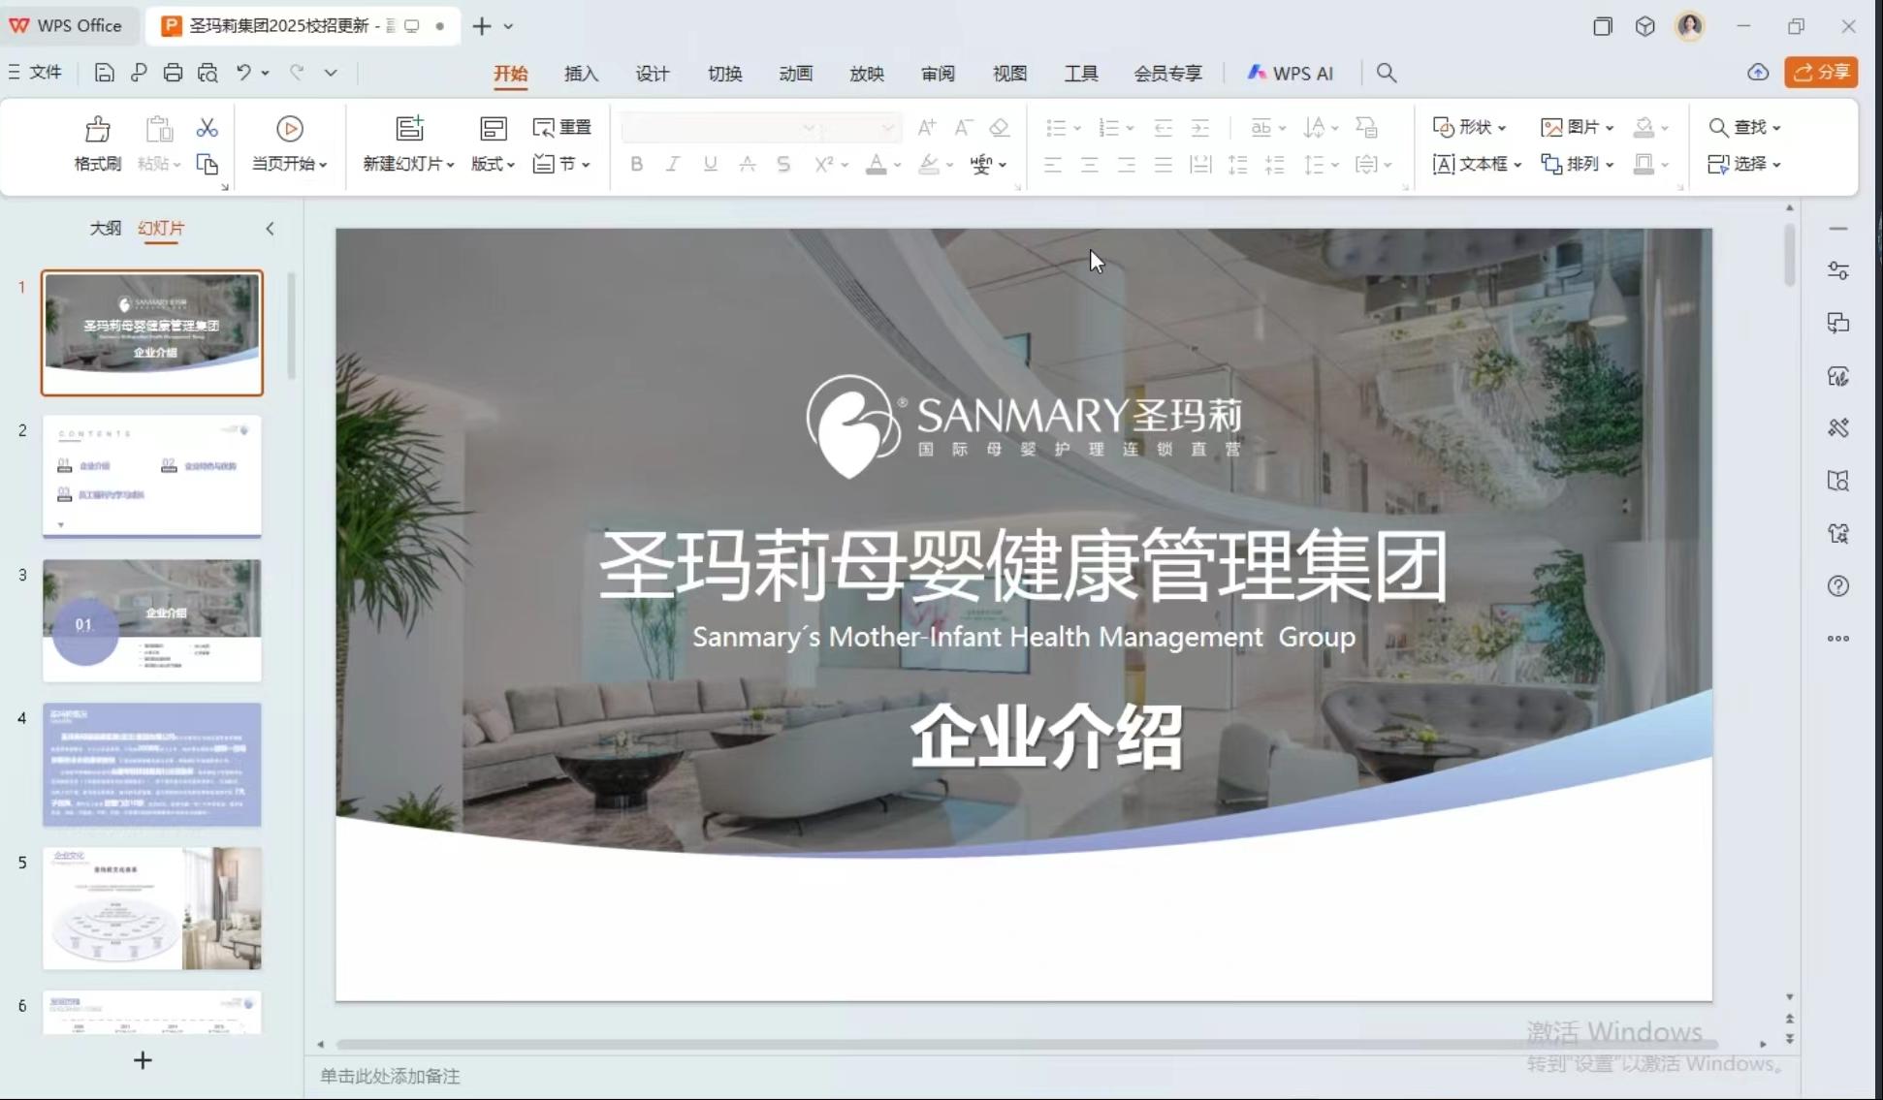Click the New Slide (新建幻灯片) icon

(x=409, y=128)
